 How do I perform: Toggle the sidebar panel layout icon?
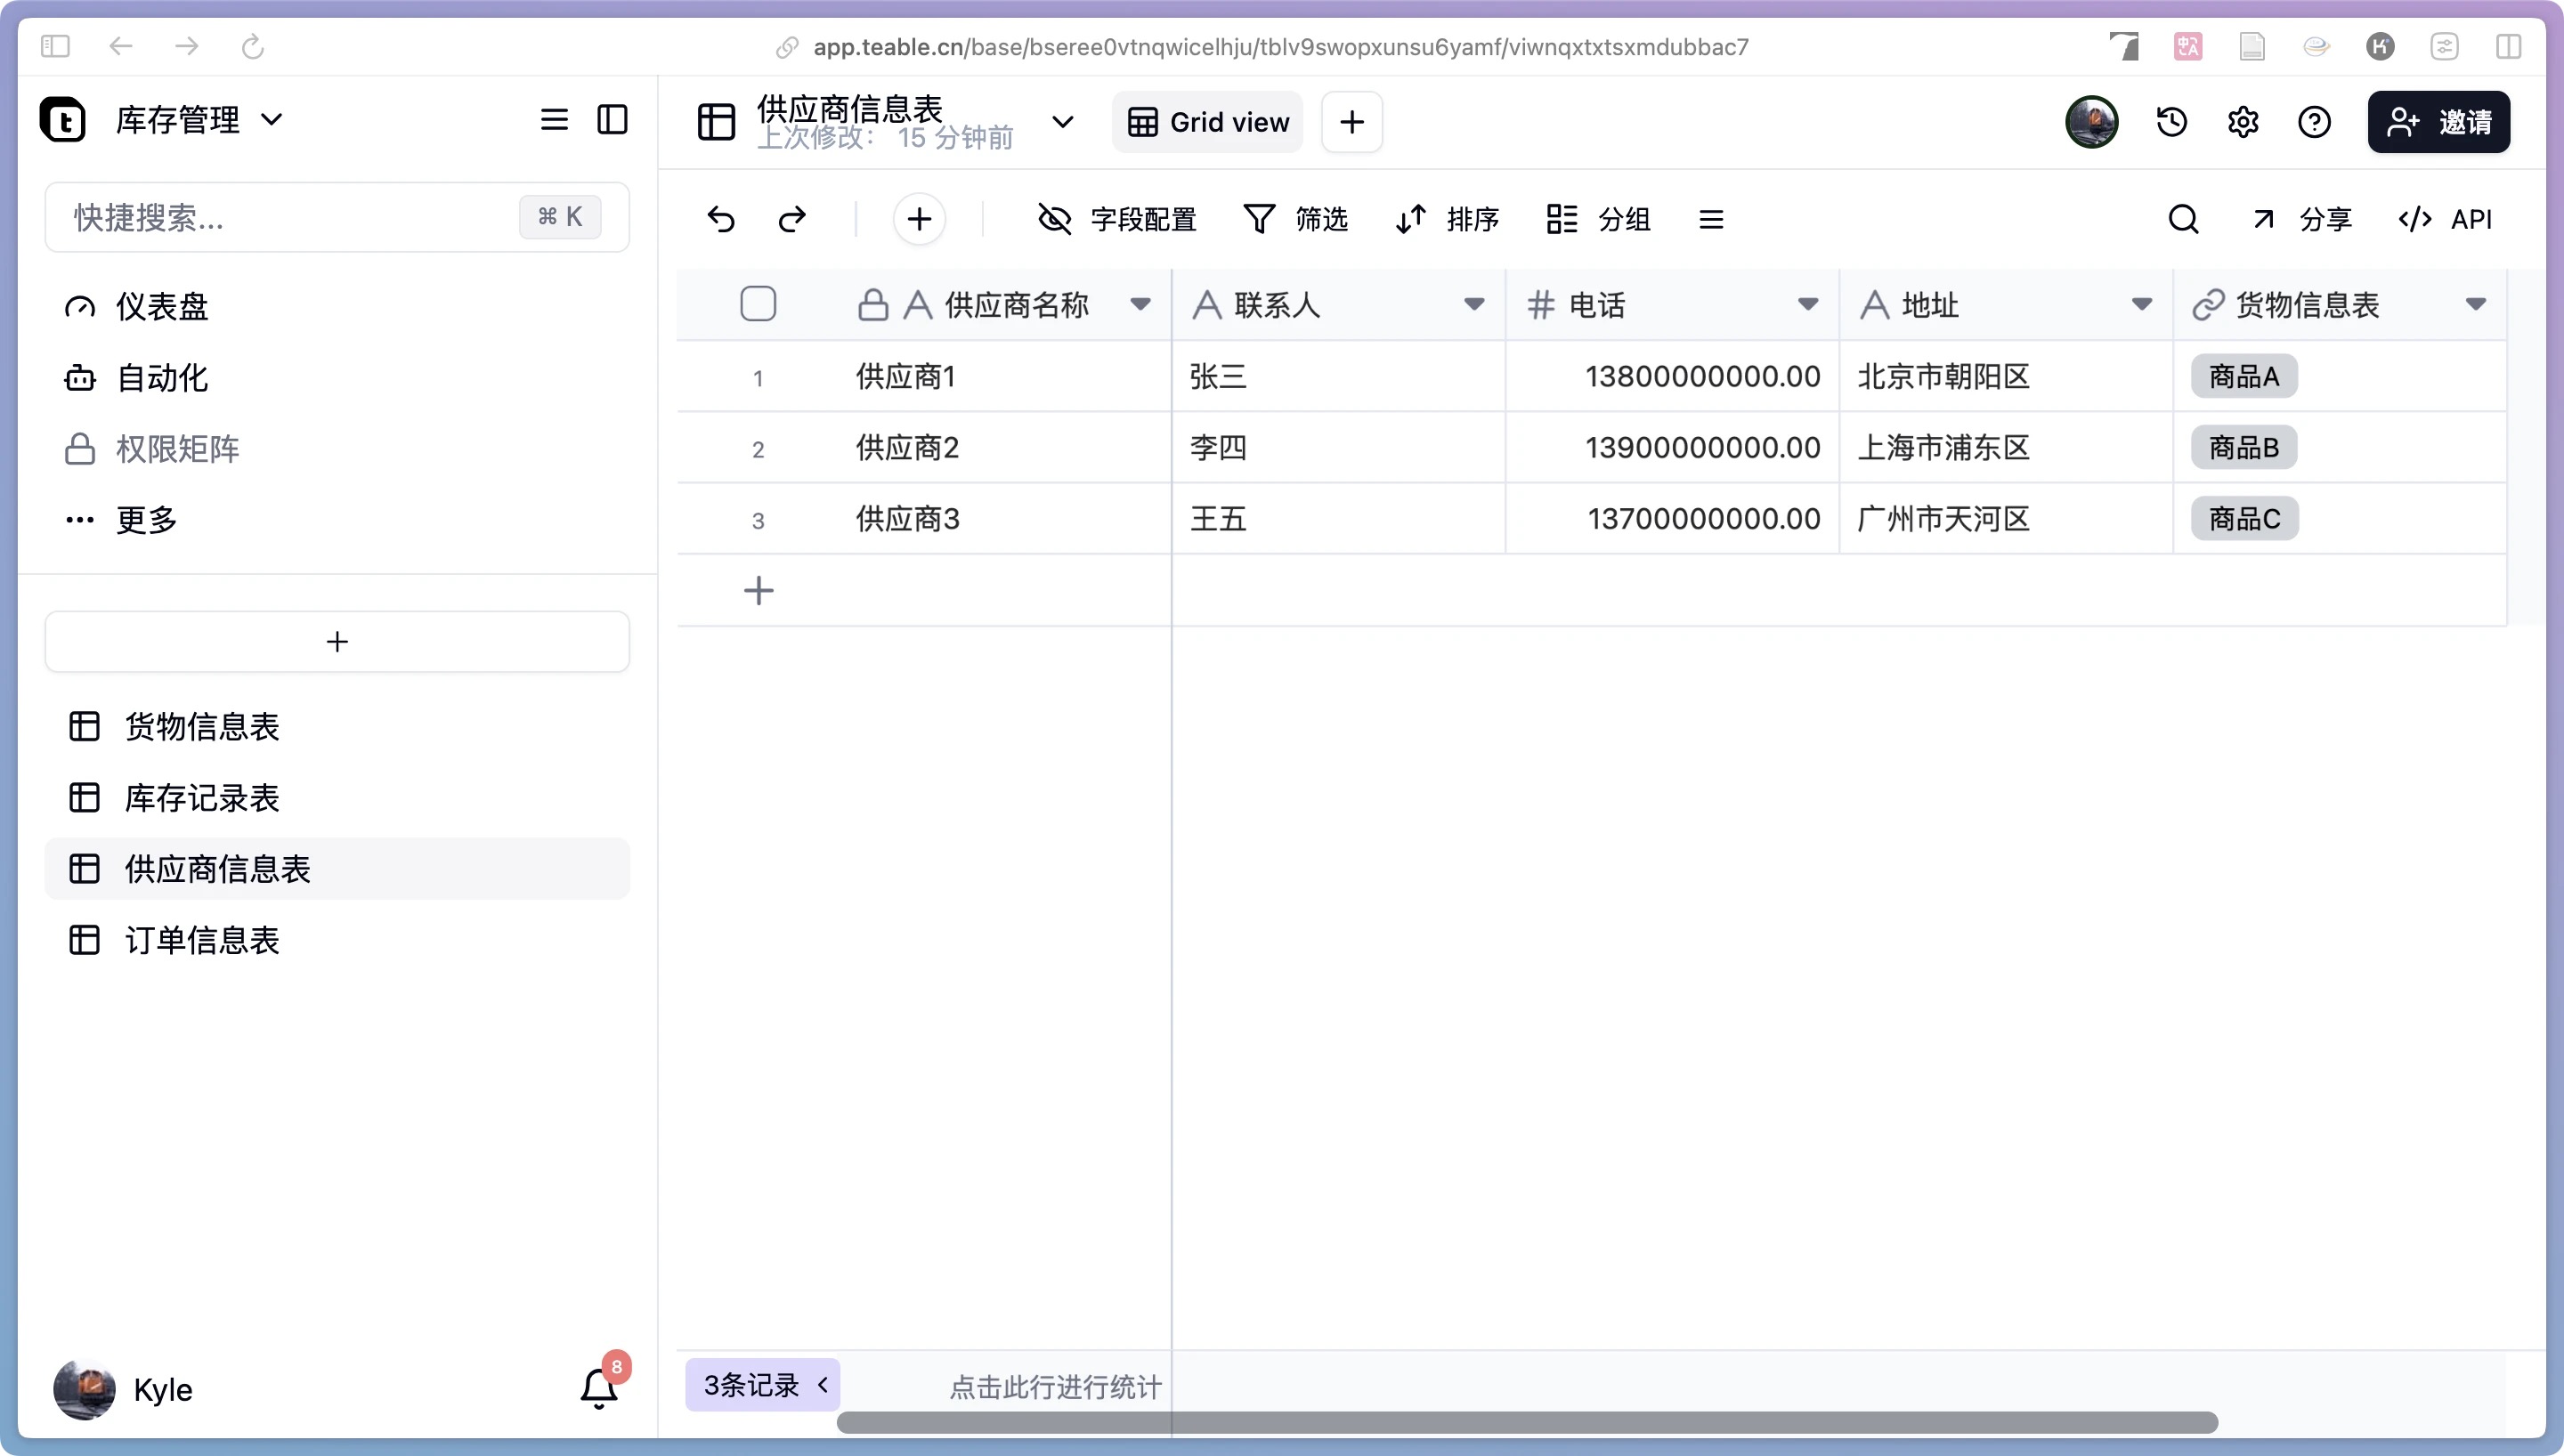(x=612, y=120)
